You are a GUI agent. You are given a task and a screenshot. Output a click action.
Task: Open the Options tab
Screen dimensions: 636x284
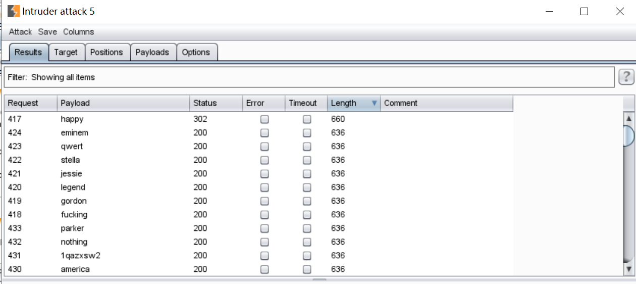[196, 52]
